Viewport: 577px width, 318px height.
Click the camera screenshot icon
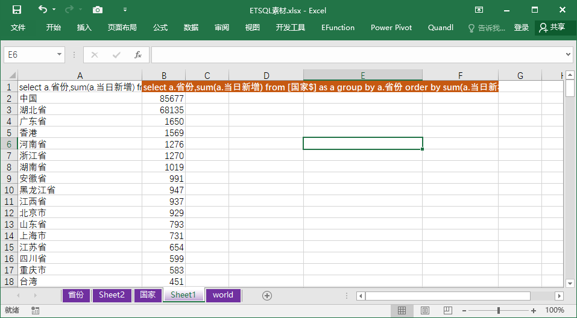tap(98, 10)
